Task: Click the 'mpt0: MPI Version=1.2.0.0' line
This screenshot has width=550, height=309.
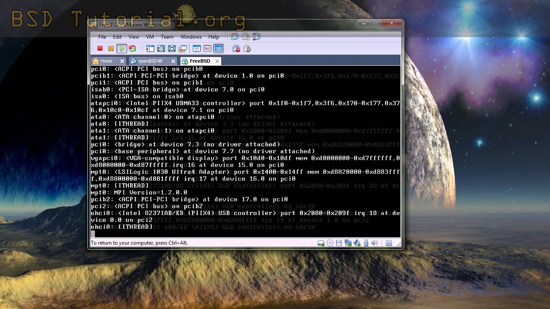Action: 139,192
